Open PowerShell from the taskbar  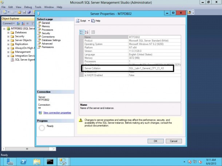23,162
